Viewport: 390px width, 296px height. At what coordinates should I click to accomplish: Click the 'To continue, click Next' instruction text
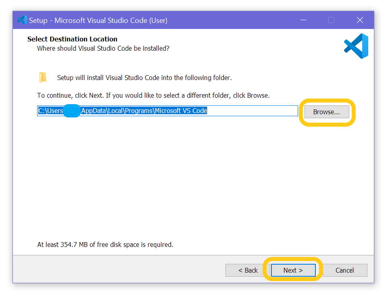click(154, 96)
